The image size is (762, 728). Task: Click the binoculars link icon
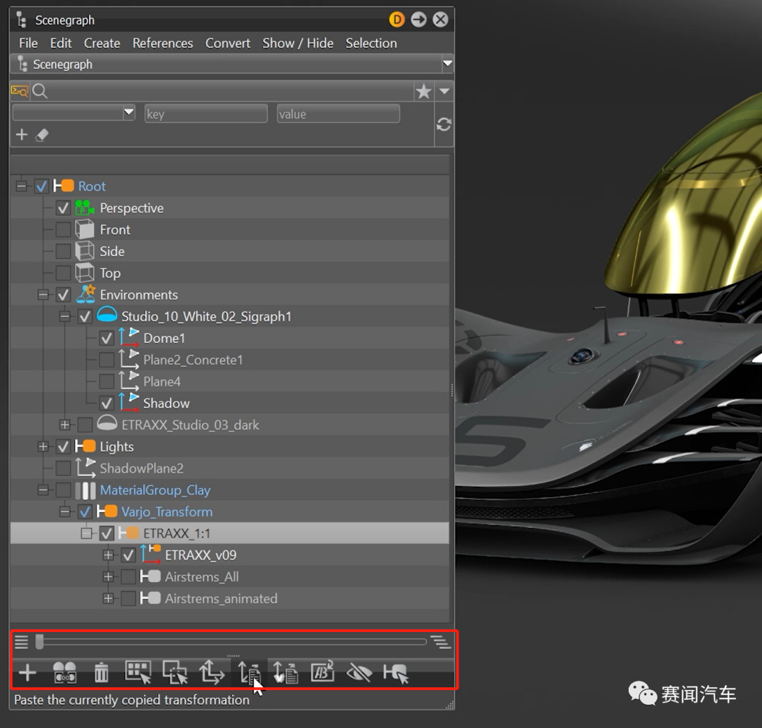coord(65,673)
